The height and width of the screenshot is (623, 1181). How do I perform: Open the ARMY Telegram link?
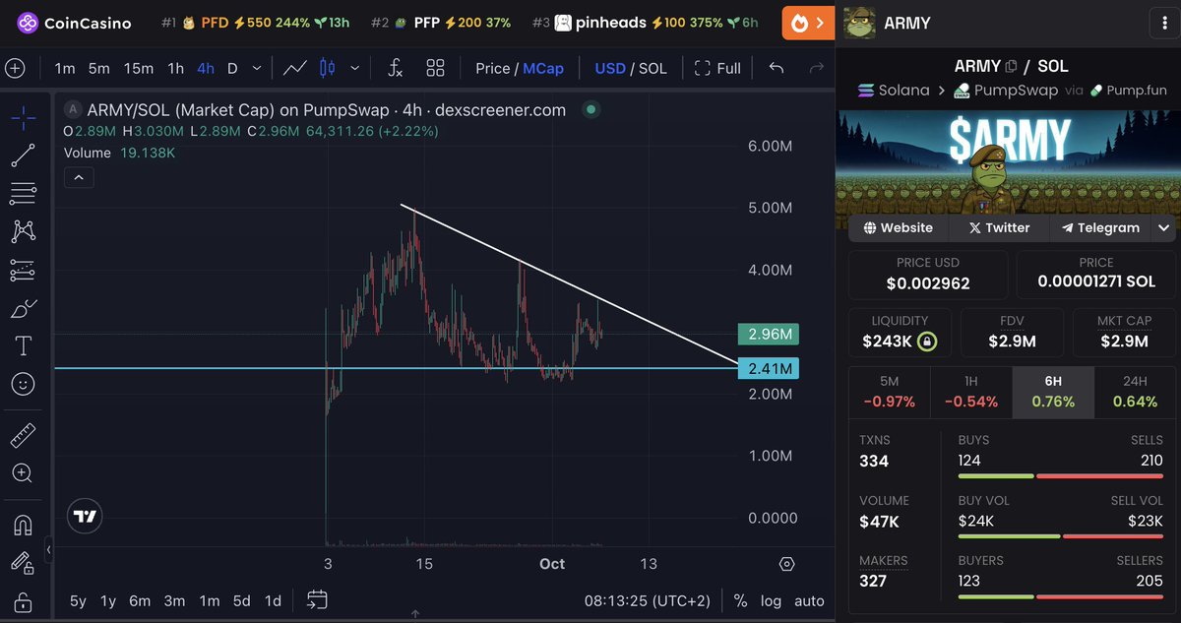coord(1099,227)
